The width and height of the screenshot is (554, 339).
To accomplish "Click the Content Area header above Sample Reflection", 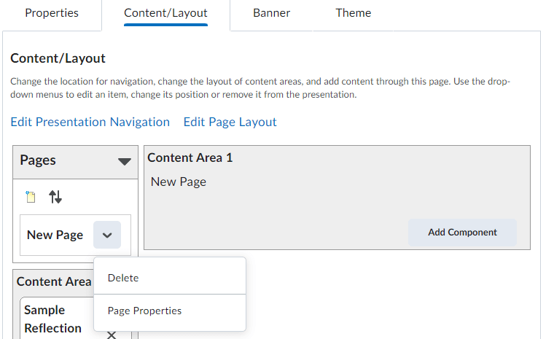I will [54, 281].
